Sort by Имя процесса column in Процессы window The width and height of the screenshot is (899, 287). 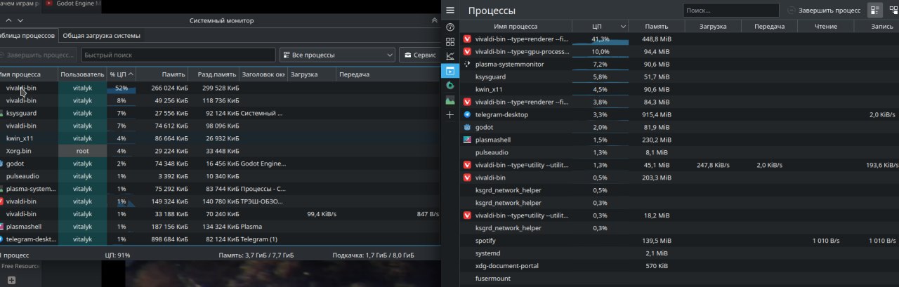[516, 26]
